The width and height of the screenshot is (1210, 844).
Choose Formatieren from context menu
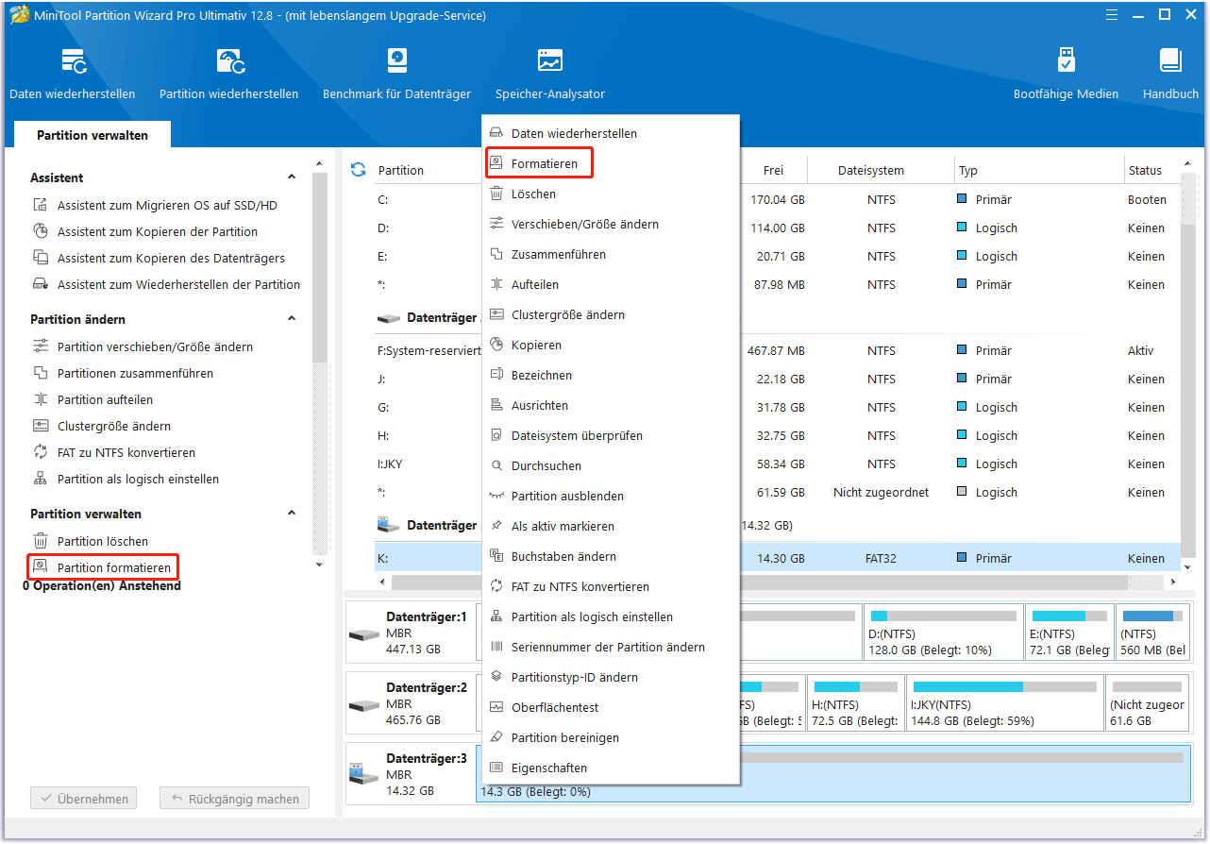coord(545,163)
